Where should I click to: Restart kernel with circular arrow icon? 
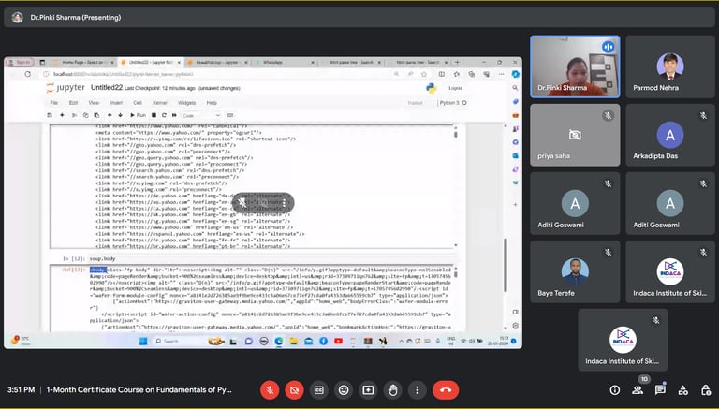164,115
